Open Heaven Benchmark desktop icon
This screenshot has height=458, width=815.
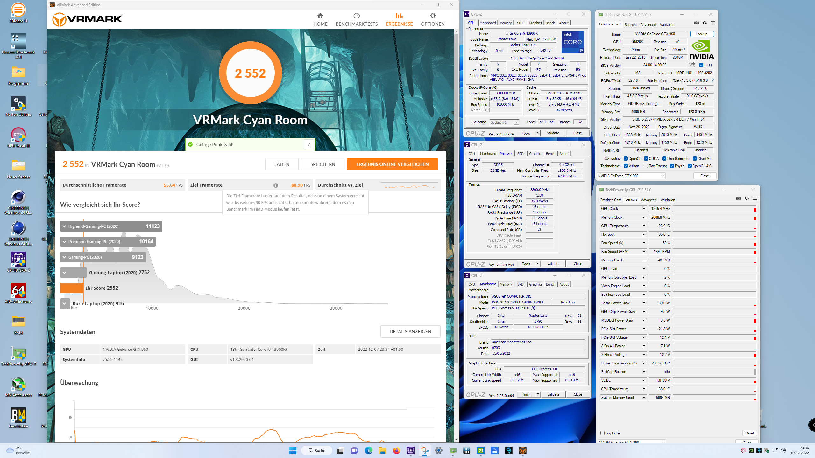coord(18,46)
